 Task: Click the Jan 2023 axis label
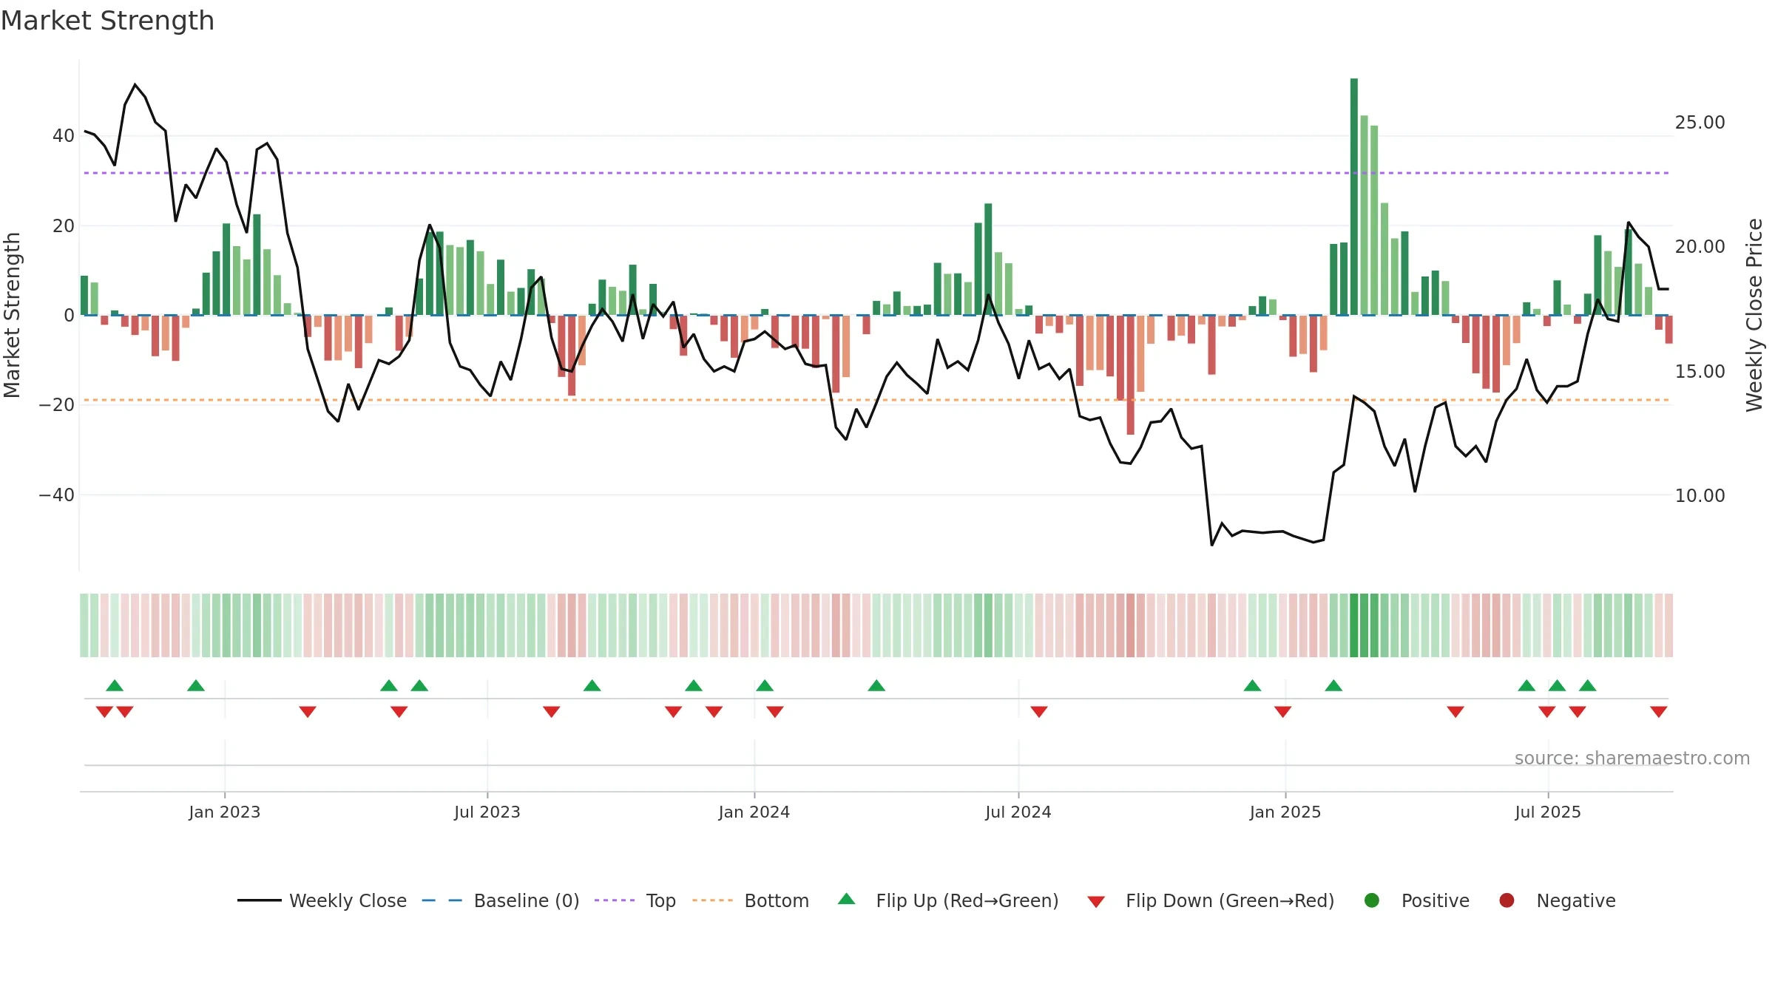point(224,812)
